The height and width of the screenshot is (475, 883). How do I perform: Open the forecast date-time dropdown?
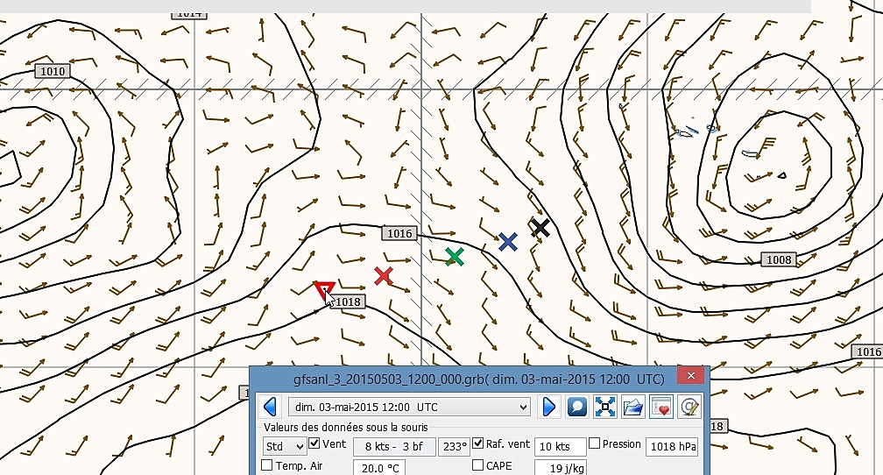click(x=409, y=407)
